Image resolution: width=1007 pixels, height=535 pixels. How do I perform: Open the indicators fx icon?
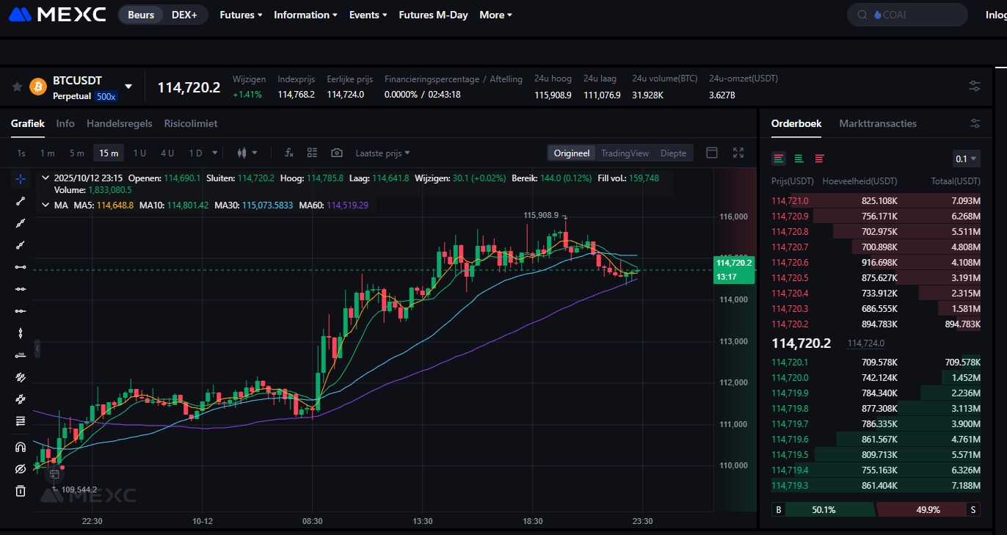288,153
